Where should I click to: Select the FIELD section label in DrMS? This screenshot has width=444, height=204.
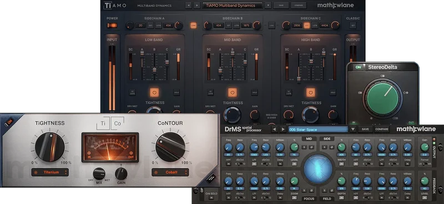pyautogui.click(x=327, y=198)
